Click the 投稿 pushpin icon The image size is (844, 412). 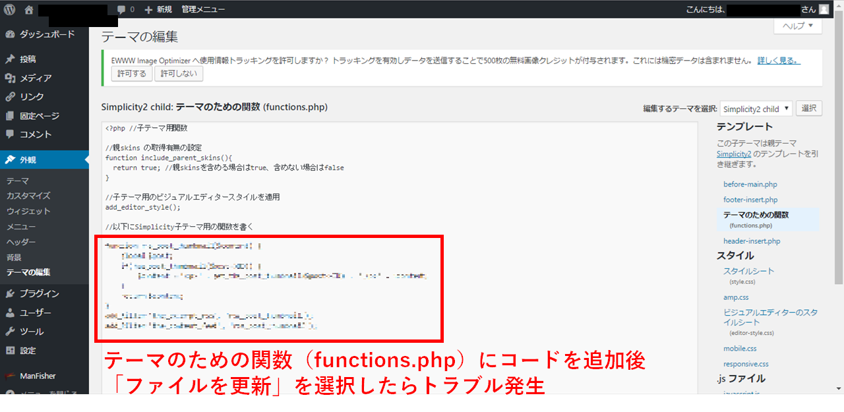point(10,59)
